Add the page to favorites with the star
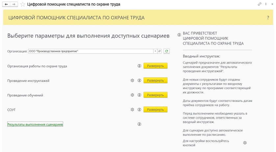The image size is (276, 152). pos(22,4)
